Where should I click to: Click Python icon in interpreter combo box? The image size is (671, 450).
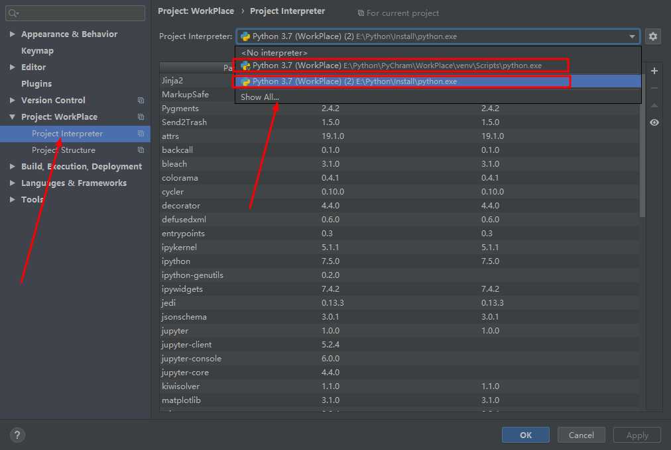(245, 36)
